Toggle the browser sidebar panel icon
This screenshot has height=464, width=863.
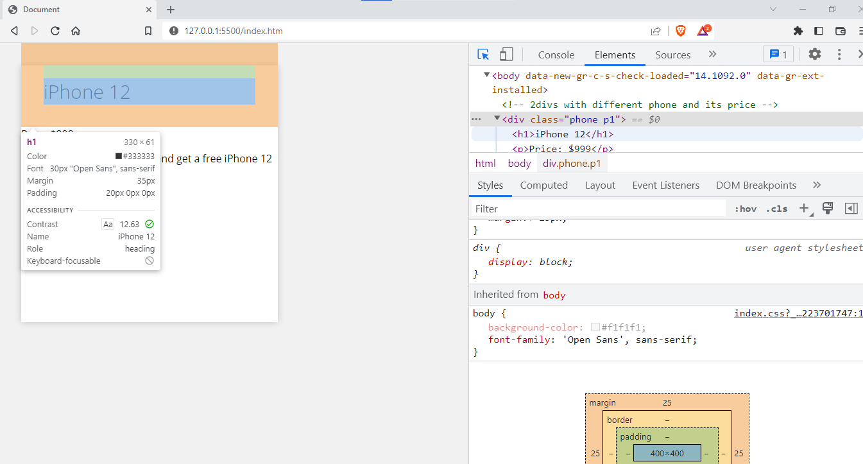click(819, 31)
